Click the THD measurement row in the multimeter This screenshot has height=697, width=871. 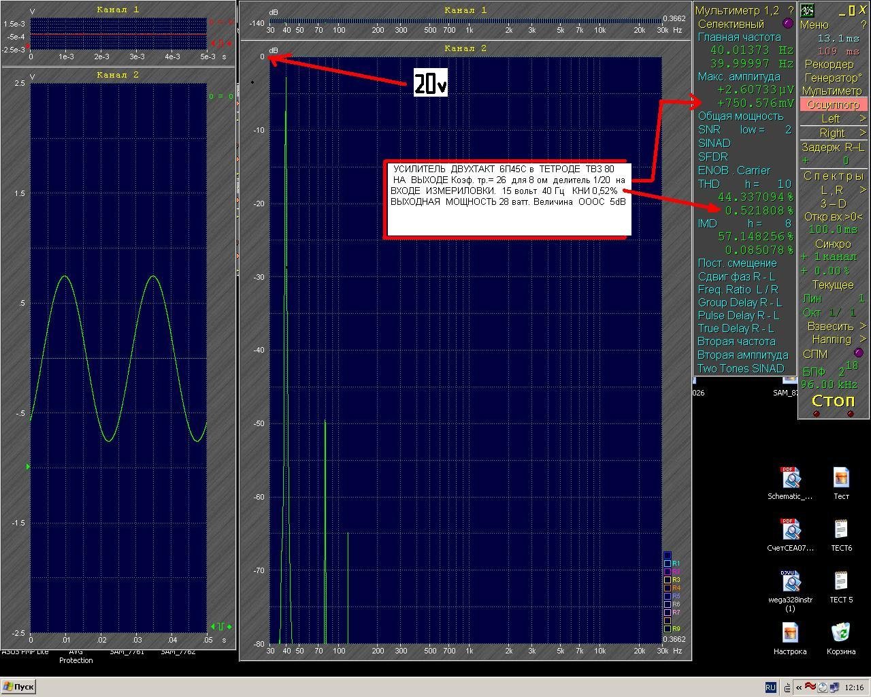pyautogui.click(x=745, y=184)
